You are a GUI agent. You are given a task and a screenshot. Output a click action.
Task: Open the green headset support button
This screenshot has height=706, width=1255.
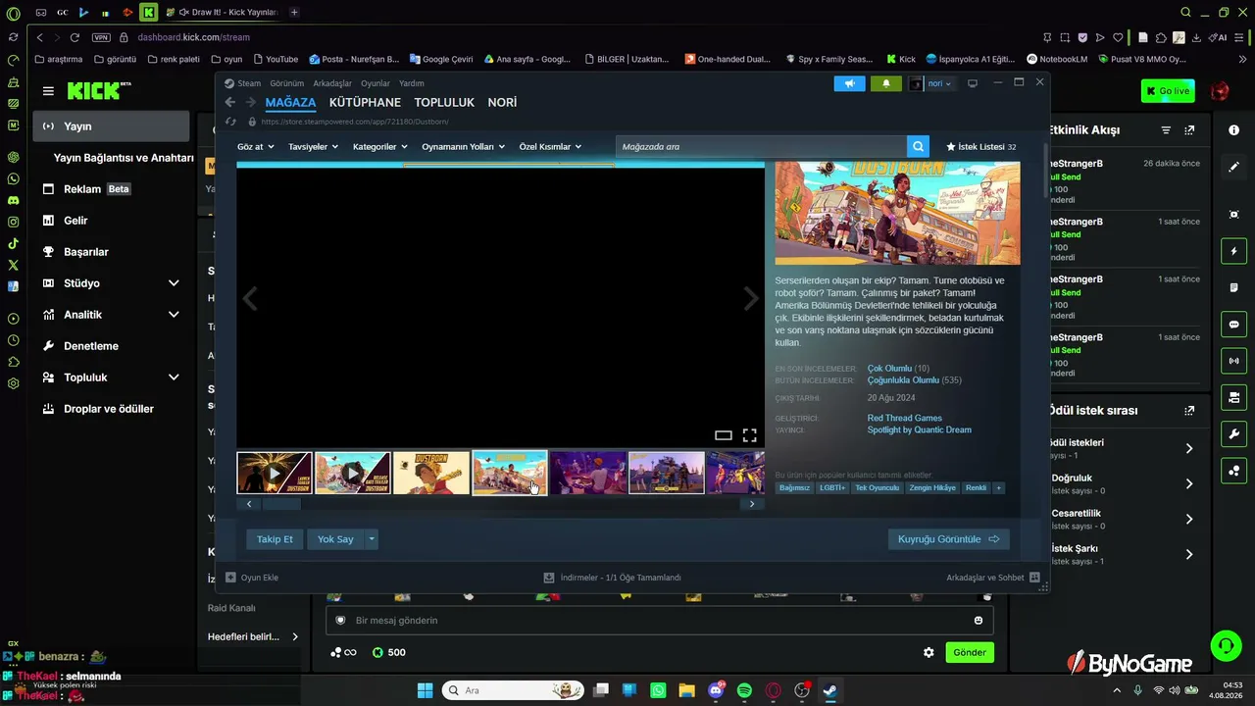pos(1226,645)
